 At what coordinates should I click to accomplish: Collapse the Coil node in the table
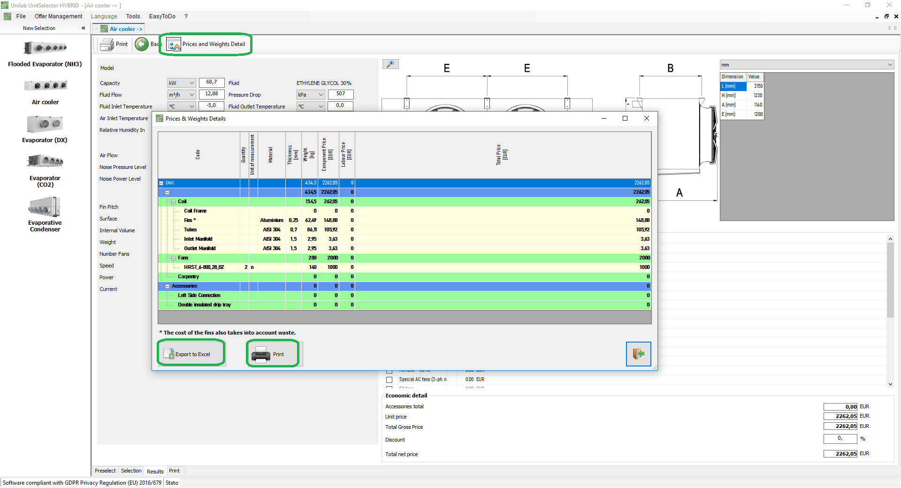pyautogui.click(x=174, y=202)
